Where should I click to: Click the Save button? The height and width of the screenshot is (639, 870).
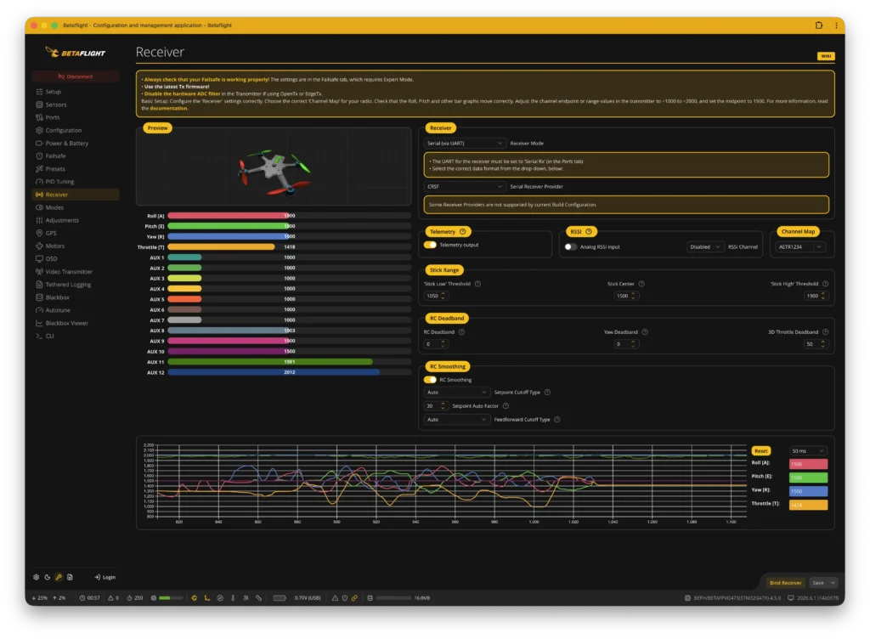(x=818, y=583)
